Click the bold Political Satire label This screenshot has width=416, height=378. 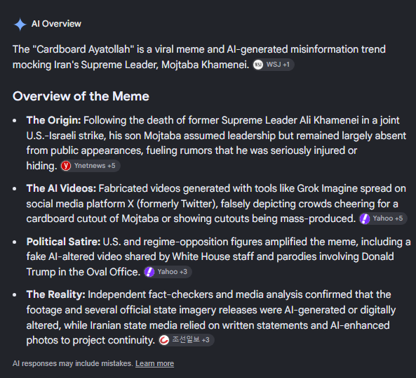63,242
